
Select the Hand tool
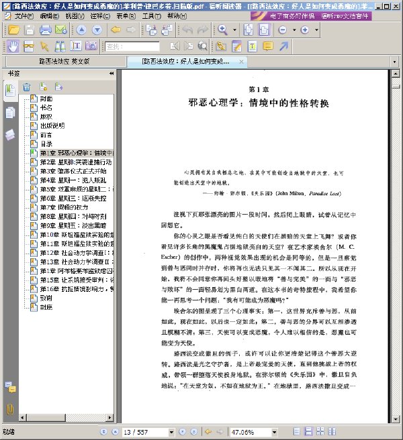(x=13, y=46)
